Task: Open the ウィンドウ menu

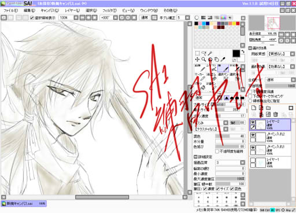Action: coord(149,10)
